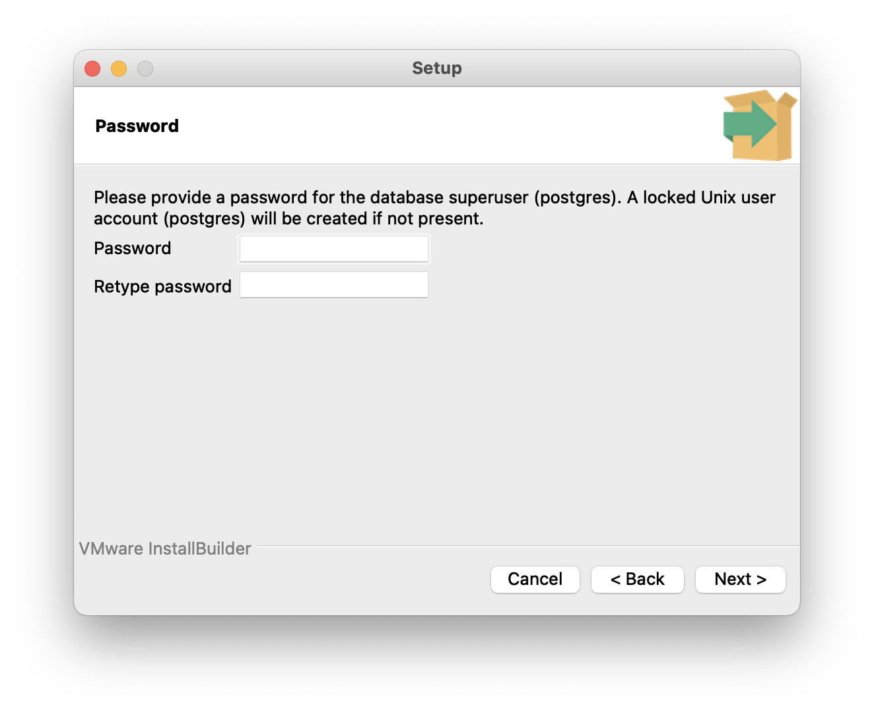Go back using the < Back button
Screen dimensions: 874x713
637,579
